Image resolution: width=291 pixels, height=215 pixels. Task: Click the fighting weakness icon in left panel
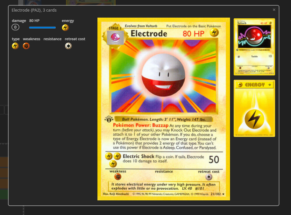[26, 46]
